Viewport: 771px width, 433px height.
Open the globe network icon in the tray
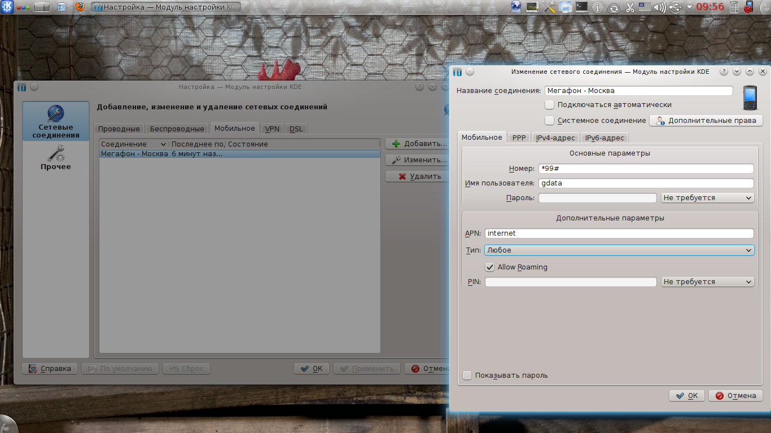(x=516, y=7)
